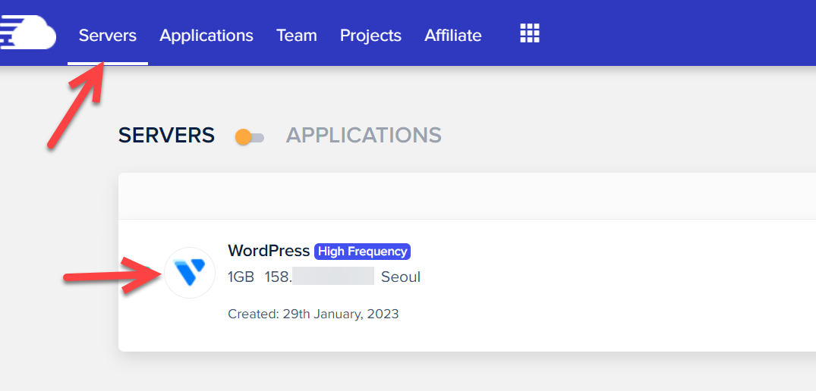The image size is (816, 391).
Task: Click the server IP address starting 158.
Action: [x=319, y=277]
